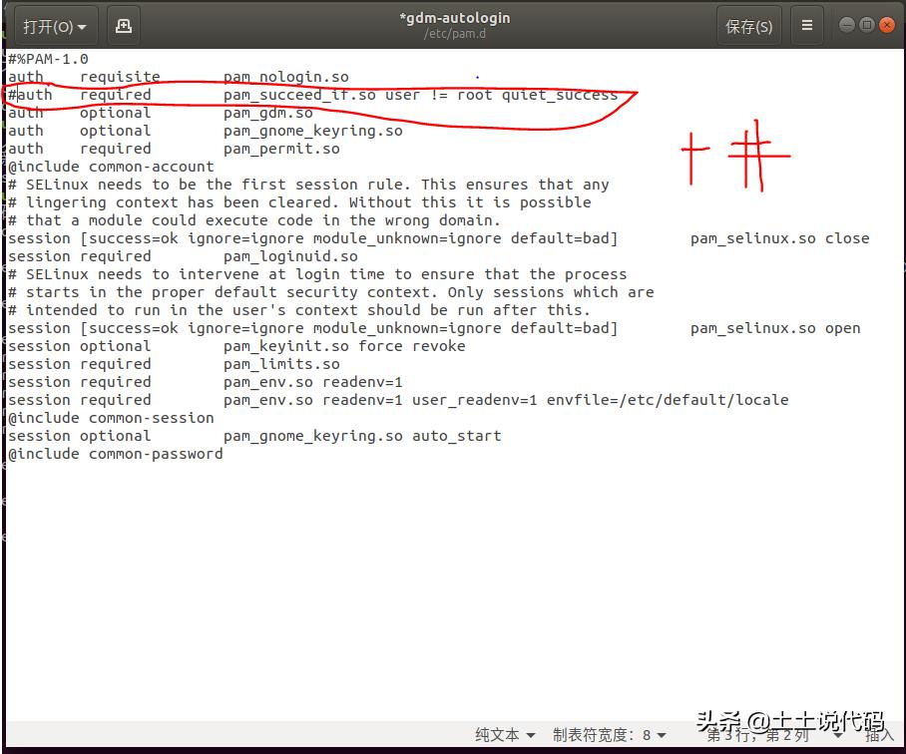
Task: Select the create-new-document icon beside Open
Action: coord(123,25)
